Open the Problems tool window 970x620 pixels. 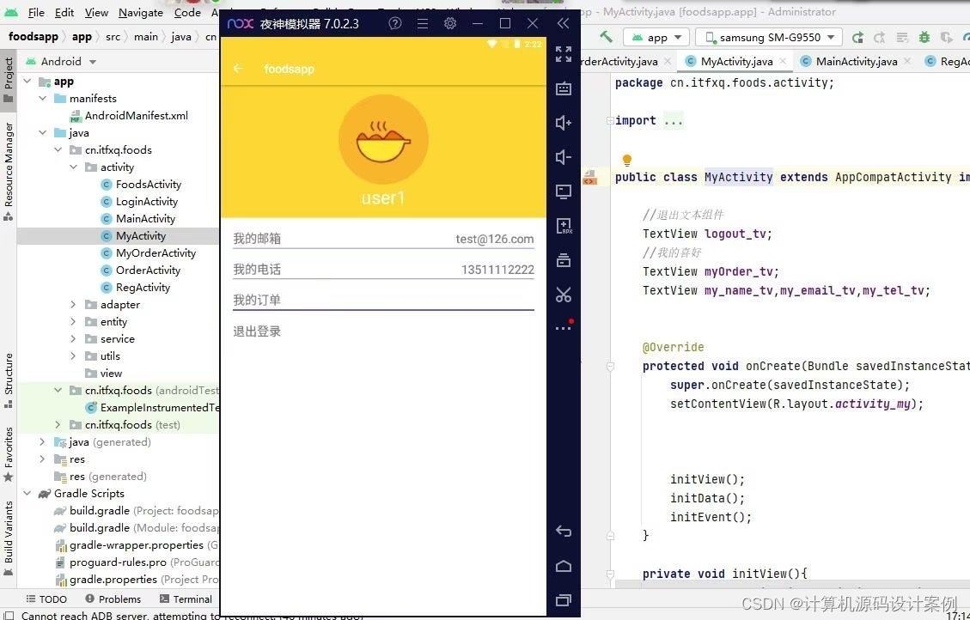point(113,599)
